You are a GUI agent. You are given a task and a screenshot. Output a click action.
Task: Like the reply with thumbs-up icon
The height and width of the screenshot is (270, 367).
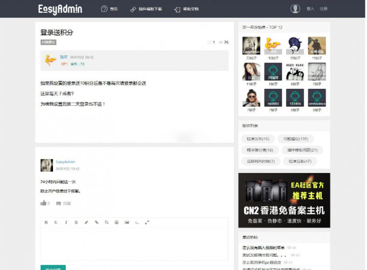click(x=43, y=203)
